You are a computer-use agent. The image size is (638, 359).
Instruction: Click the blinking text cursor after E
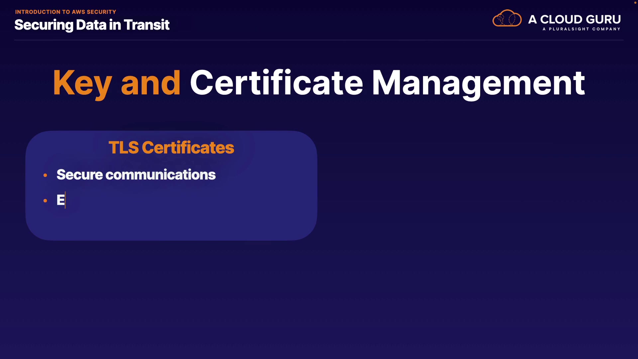coord(65,200)
